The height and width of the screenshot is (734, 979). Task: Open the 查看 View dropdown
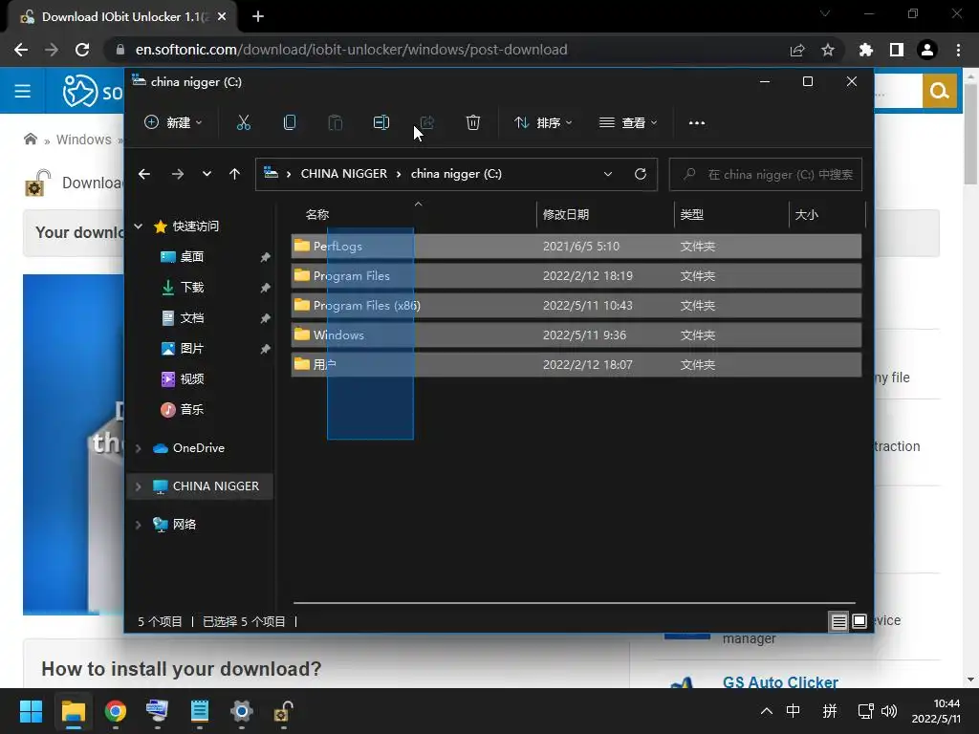coord(628,123)
